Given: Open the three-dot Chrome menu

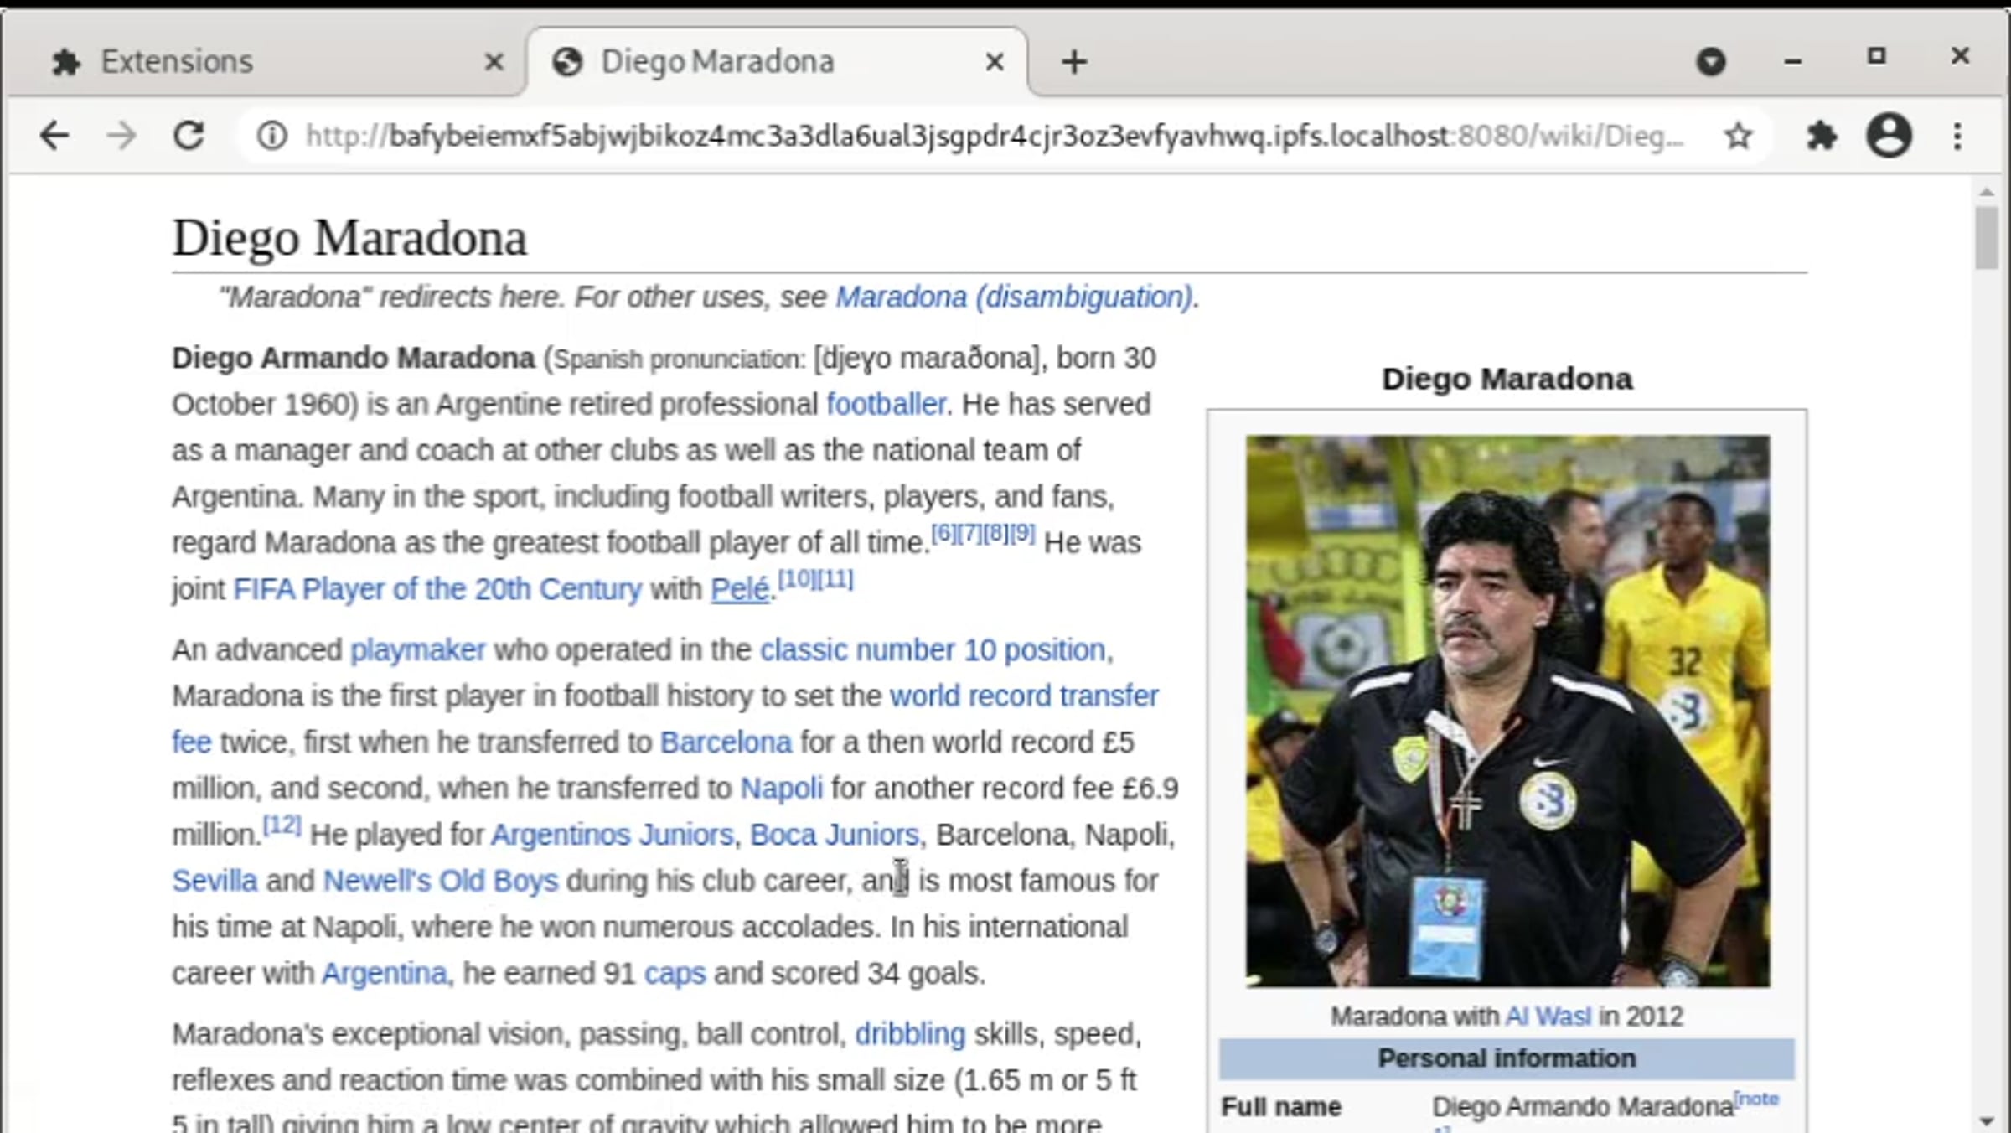Looking at the screenshot, I should click(1957, 136).
